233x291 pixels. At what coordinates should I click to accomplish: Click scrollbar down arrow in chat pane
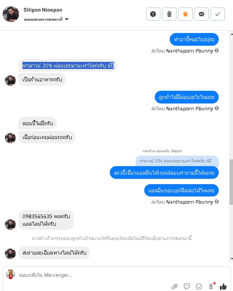(x=232, y=259)
